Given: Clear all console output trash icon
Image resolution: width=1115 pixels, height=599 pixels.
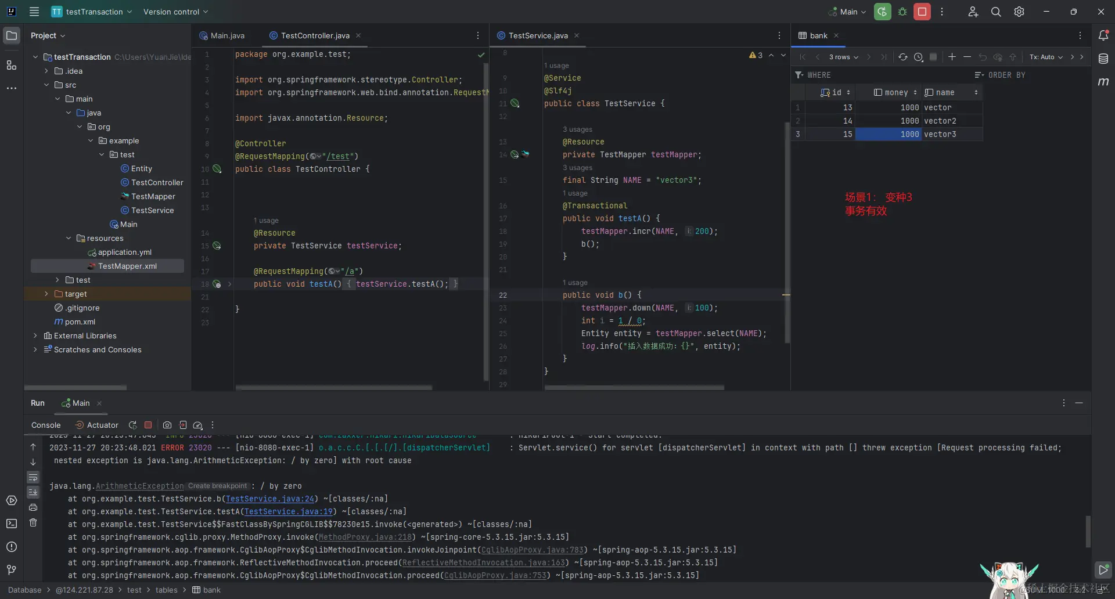Looking at the screenshot, I should click(33, 522).
